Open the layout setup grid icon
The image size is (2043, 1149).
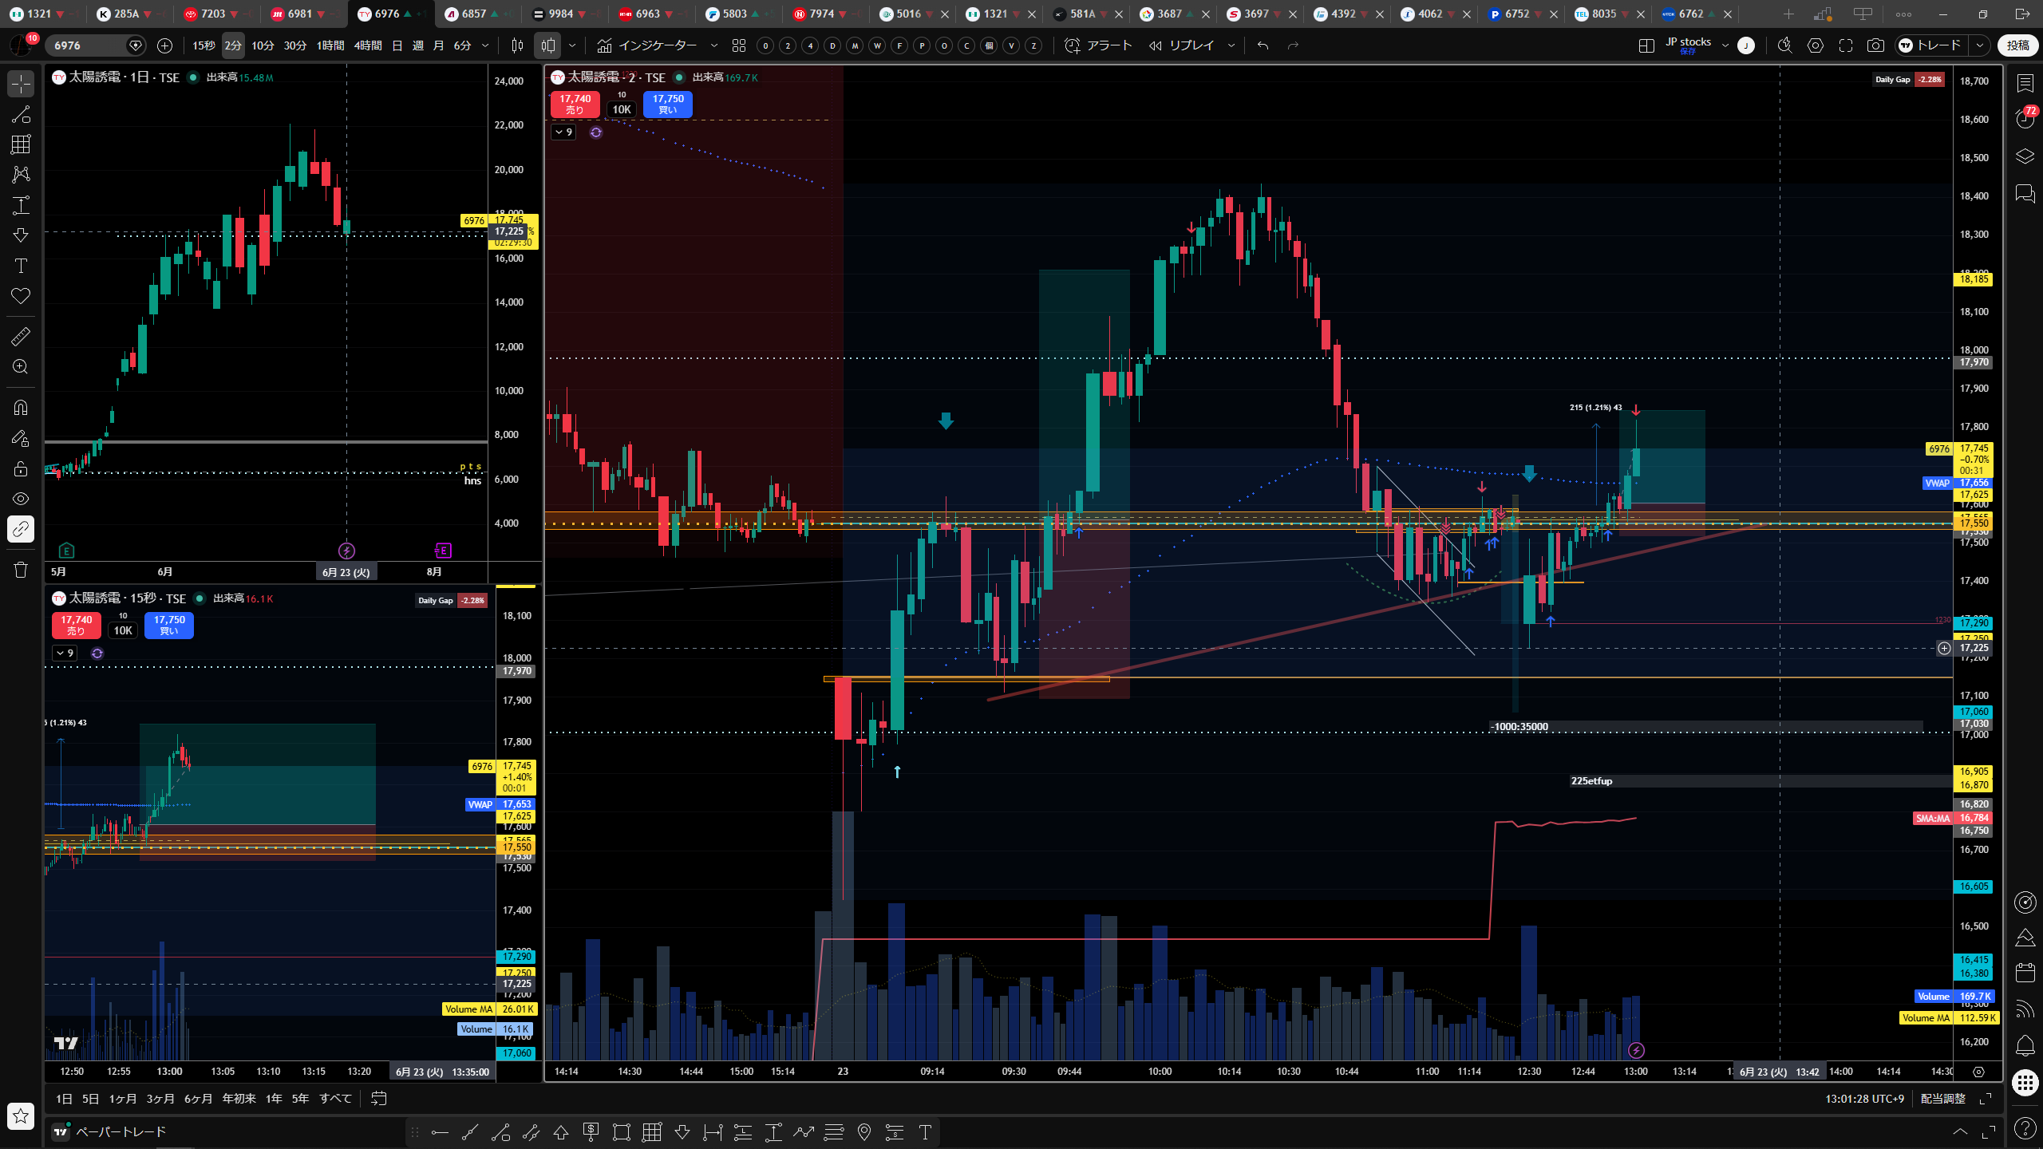[x=1646, y=45]
